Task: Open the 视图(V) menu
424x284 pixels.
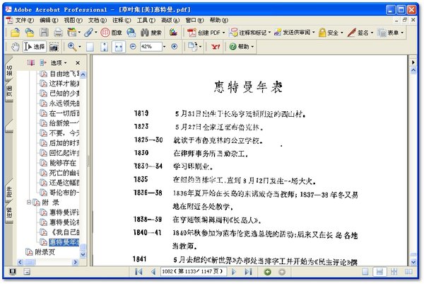Action: (x=73, y=21)
